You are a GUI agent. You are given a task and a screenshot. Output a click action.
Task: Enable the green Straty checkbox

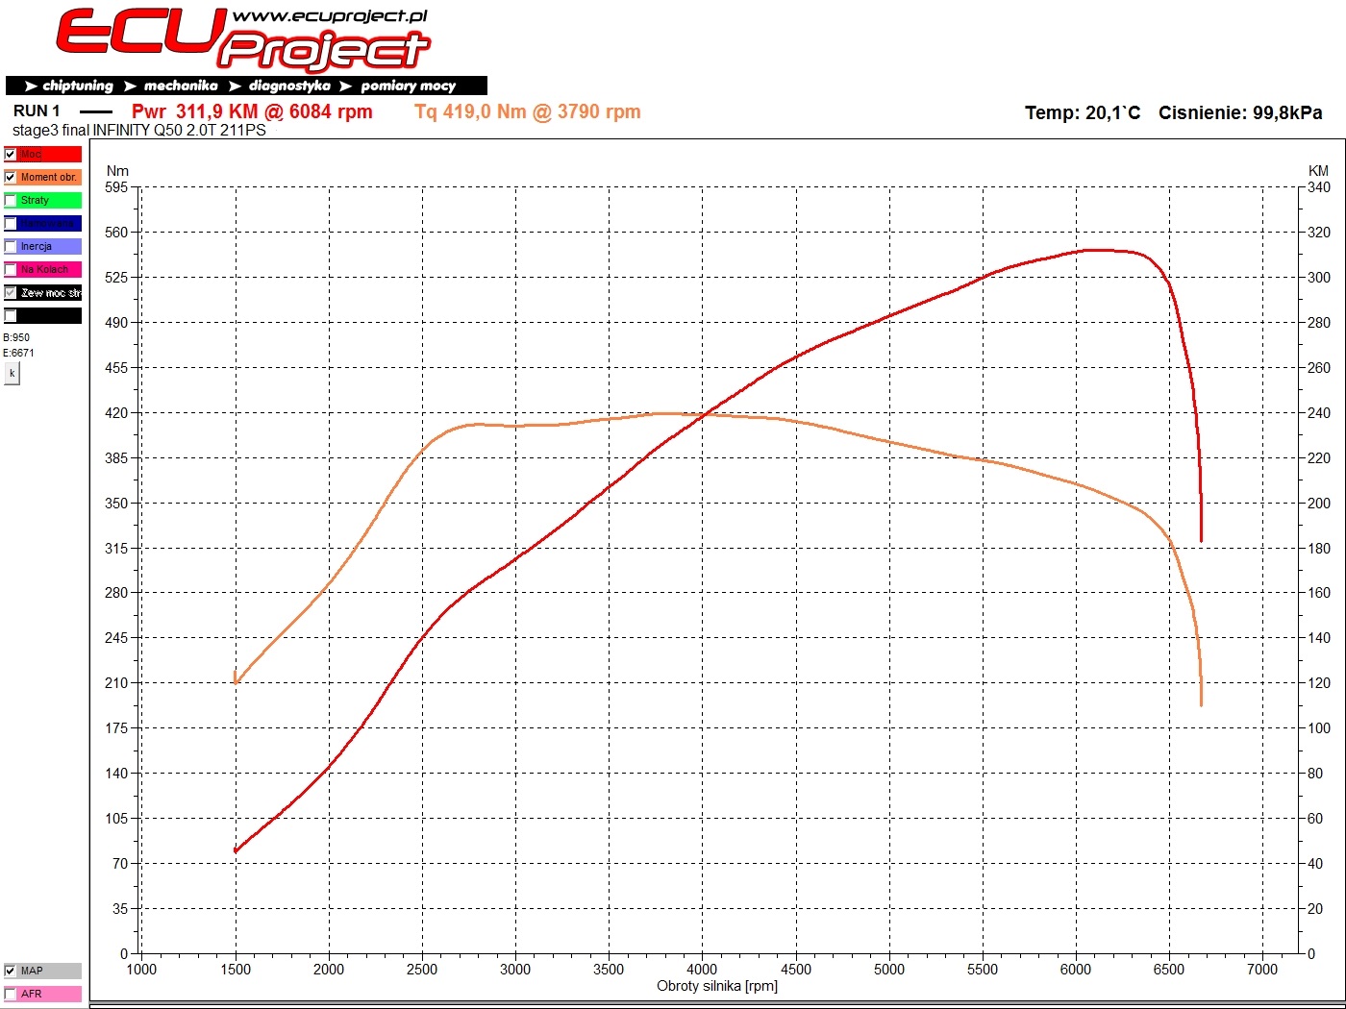11,200
